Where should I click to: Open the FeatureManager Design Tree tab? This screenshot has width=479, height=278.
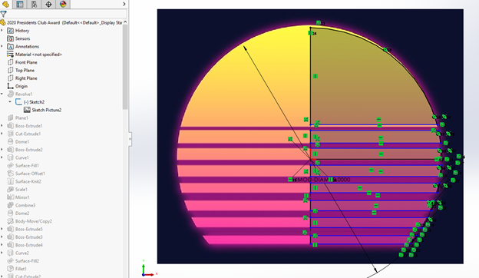[6, 4]
